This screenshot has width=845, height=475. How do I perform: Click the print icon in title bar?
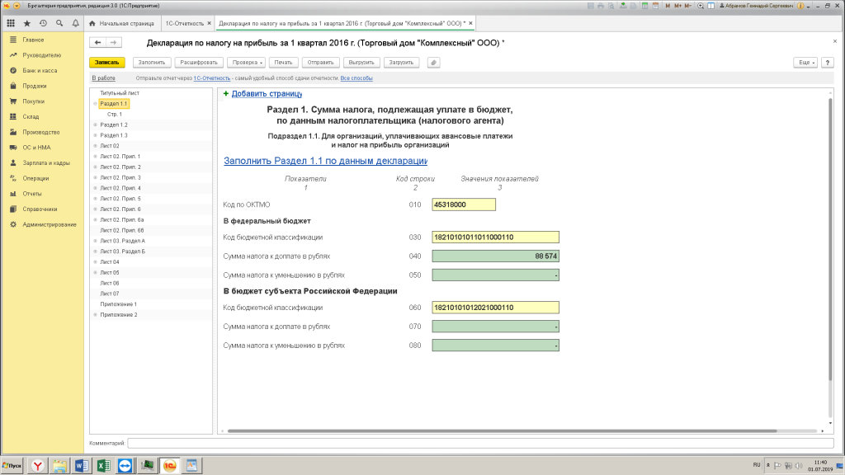[x=601, y=6]
